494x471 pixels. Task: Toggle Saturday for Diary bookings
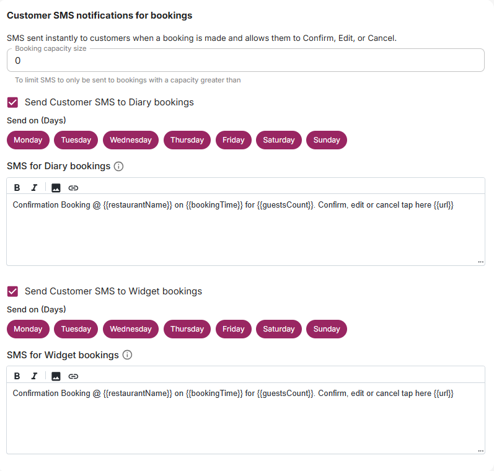pyautogui.click(x=279, y=140)
